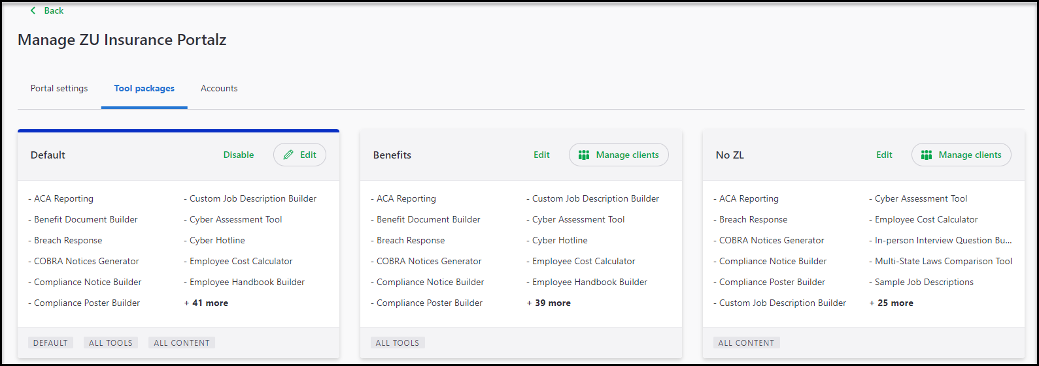Open Manage clients for No ZL
This screenshot has height=366, width=1039.
961,155
